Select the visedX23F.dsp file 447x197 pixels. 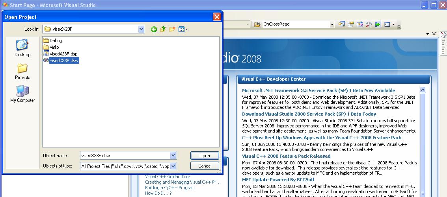pos(60,53)
